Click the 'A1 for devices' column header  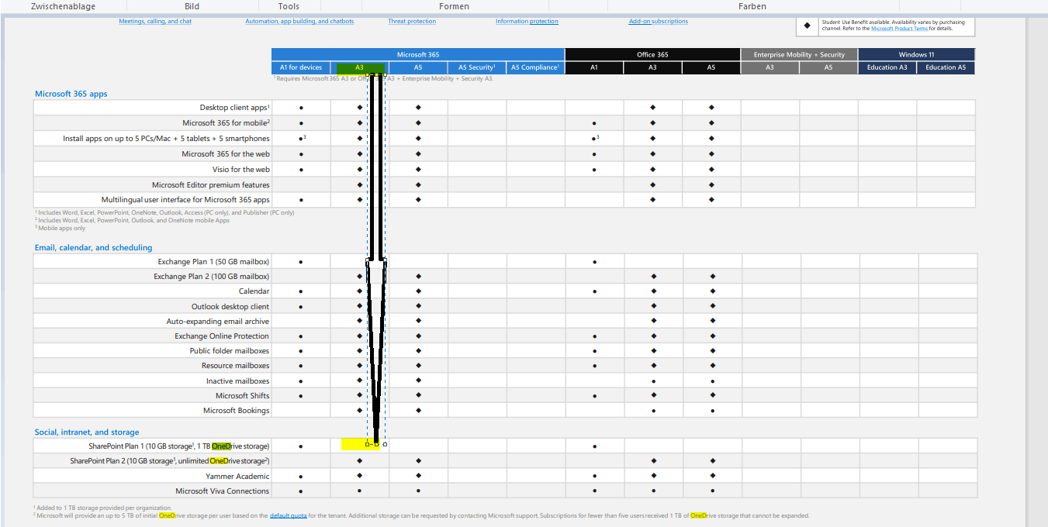pyautogui.click(x=301, y=67)
